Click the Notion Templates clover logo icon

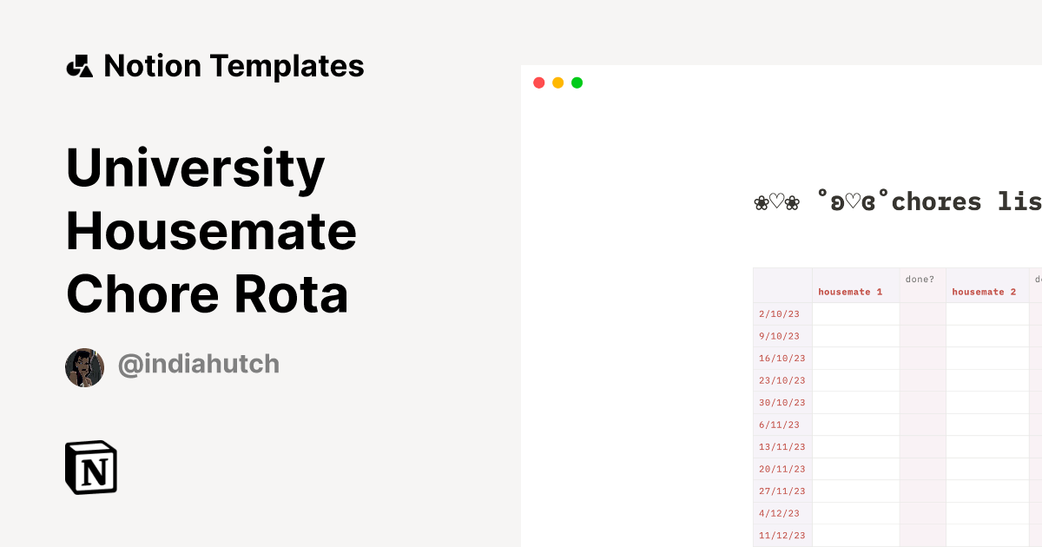click(80, 65)
